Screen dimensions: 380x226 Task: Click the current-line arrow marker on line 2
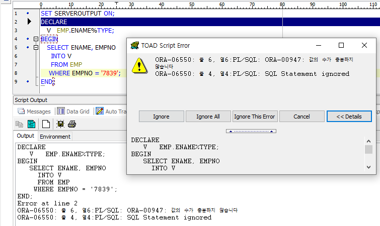(x=29, y=22)
